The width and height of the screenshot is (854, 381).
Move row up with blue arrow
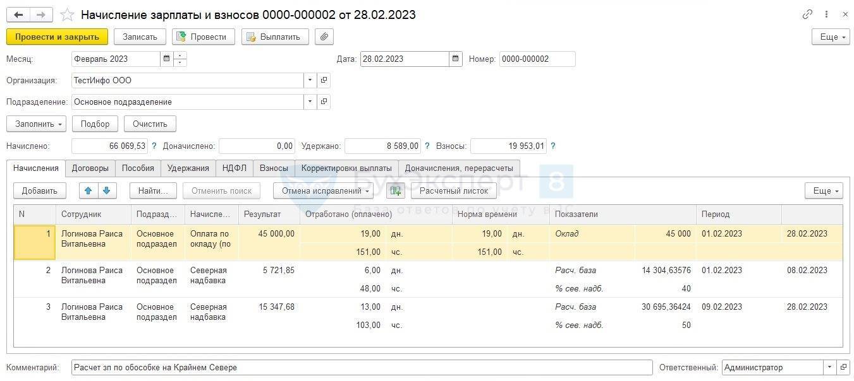tap(88, 190)
